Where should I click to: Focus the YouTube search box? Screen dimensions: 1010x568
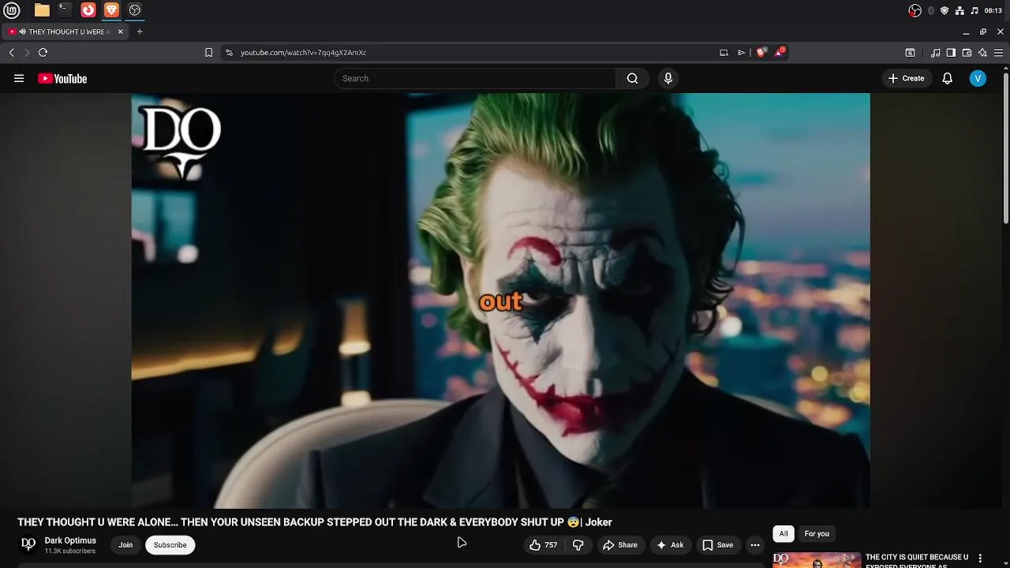(x=475, y=78)
